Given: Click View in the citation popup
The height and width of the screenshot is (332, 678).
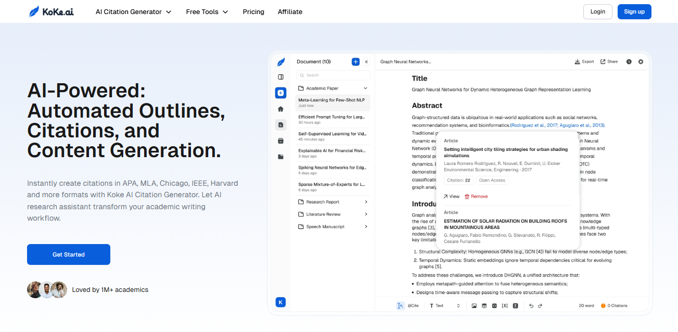Looking at the screenshot, I should point(451,196).
